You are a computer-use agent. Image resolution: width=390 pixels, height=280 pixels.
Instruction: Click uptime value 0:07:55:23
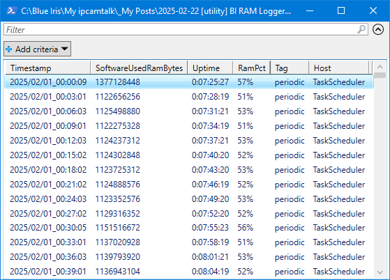(210, 228)
